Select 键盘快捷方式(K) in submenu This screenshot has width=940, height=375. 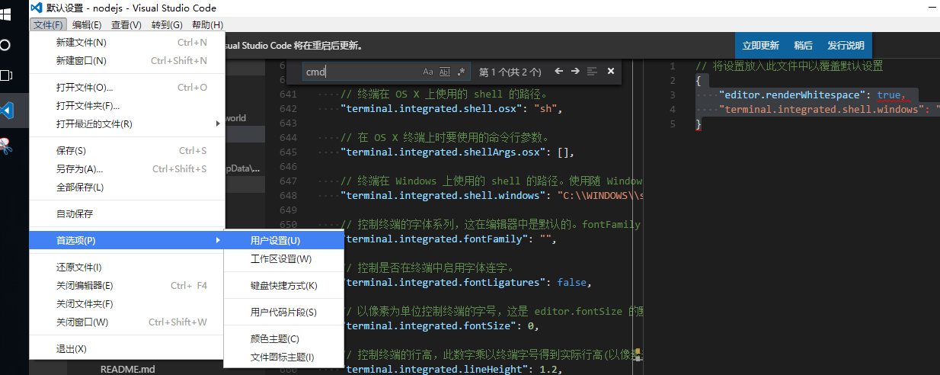coord(284,286)
